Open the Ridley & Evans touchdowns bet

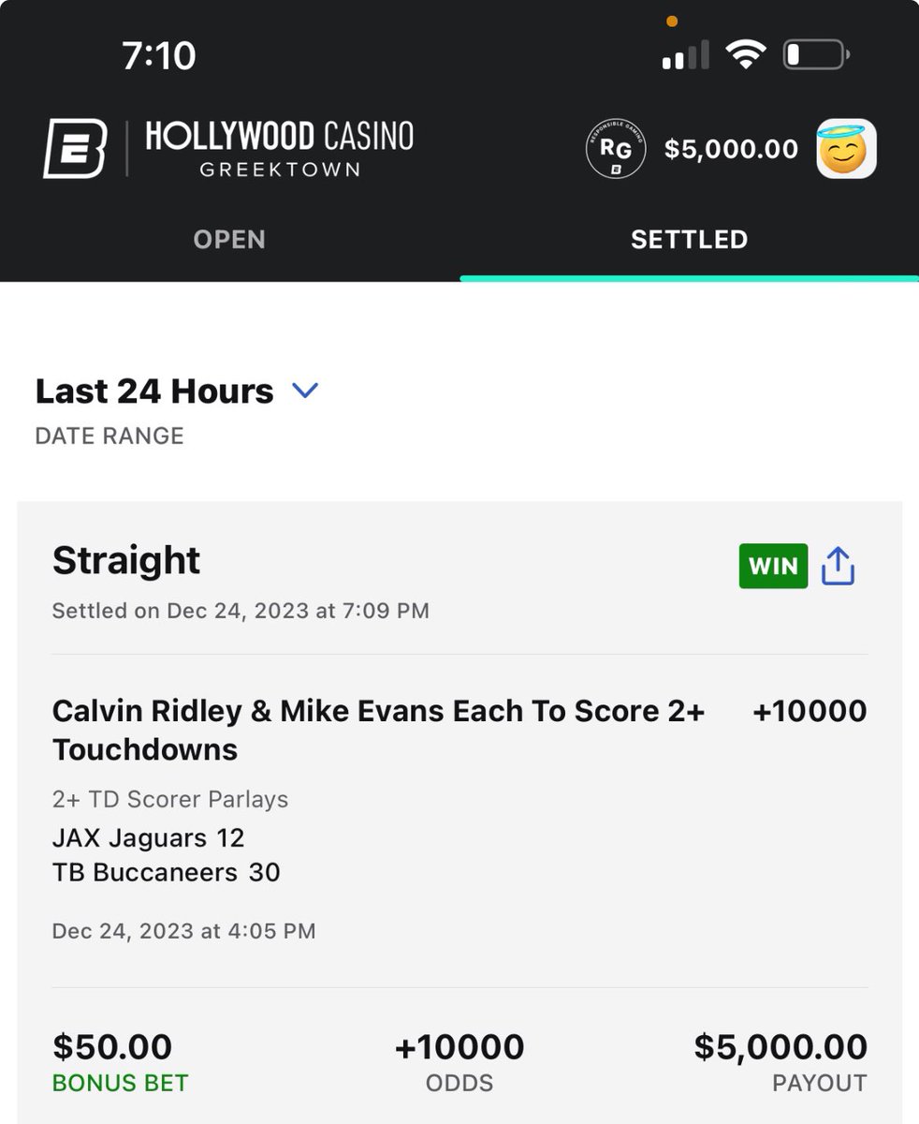coord(378,731)
